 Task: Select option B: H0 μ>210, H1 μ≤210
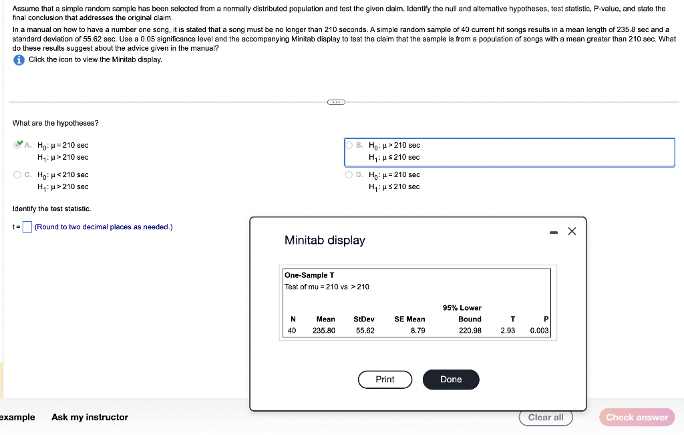349,145
